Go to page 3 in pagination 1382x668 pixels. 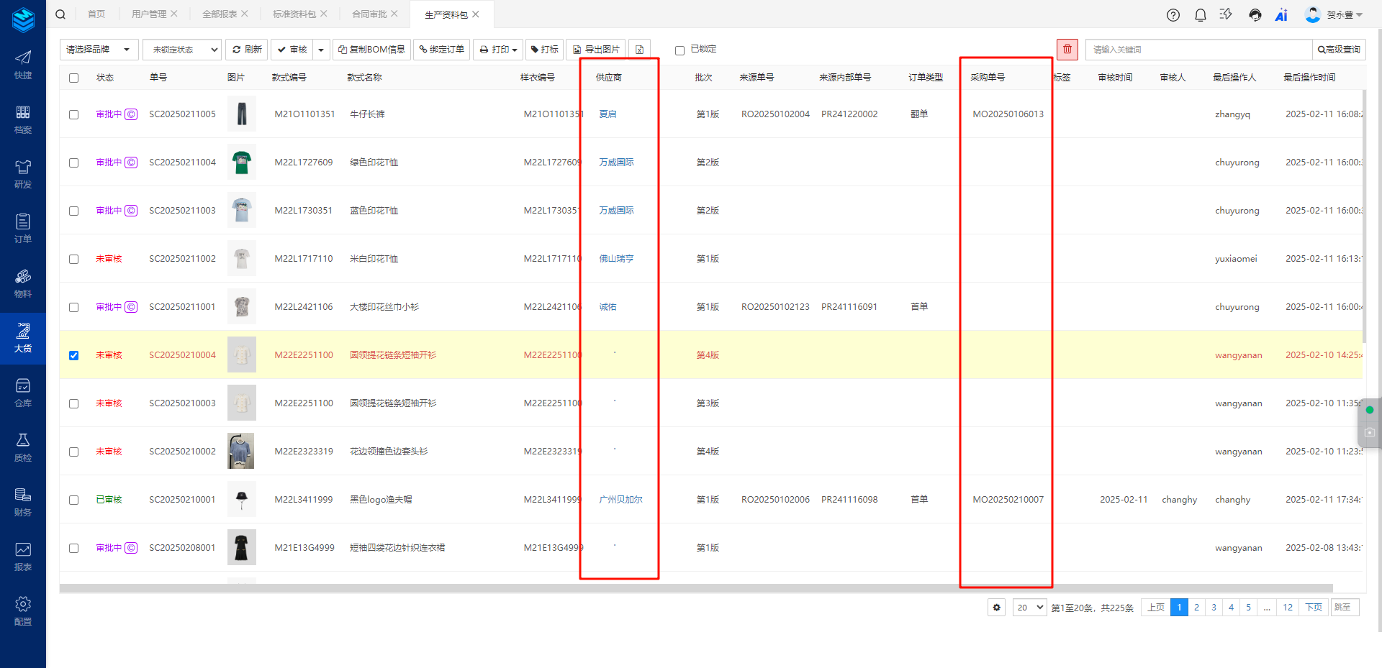pyautogui.click(x=1214, y=607)
